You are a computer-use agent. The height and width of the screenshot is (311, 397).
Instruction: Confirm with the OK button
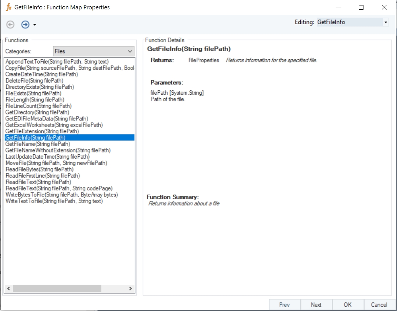tap(347, 305)
